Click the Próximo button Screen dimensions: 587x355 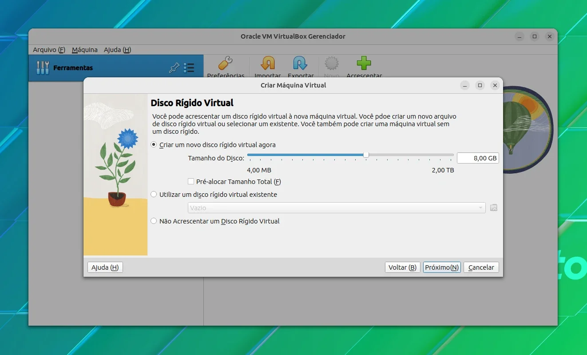442,267
